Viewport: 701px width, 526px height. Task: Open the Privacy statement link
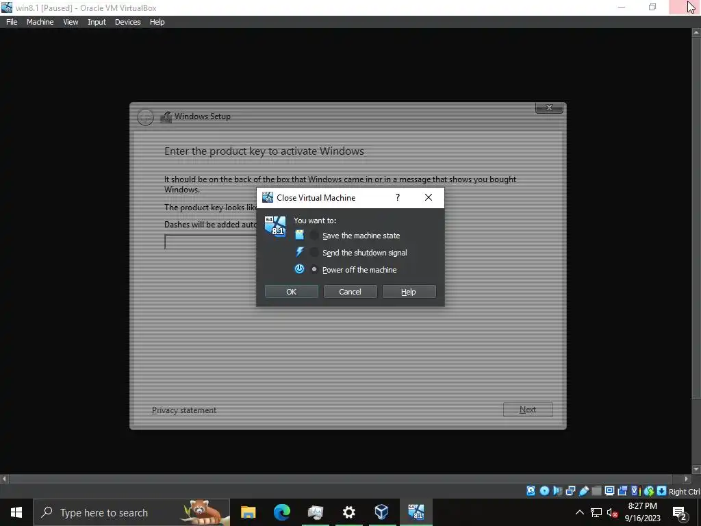[x=183, y=410]
